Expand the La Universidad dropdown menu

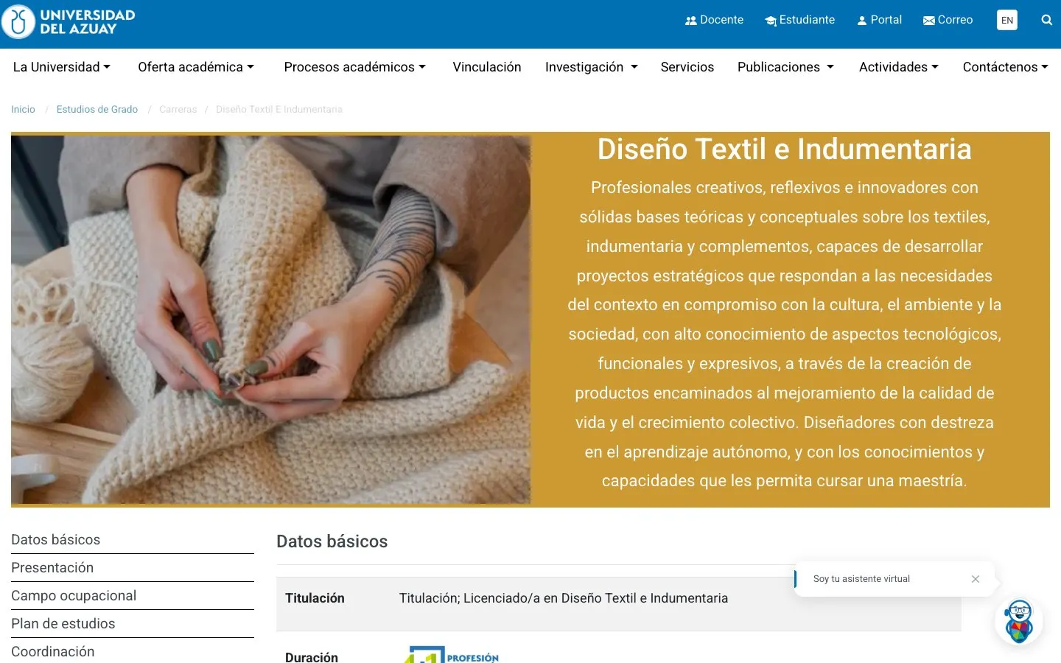click(x=62, y=67)
